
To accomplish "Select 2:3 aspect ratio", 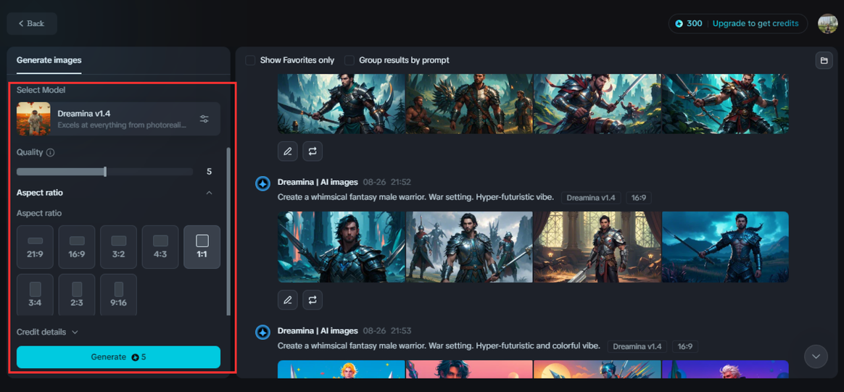I will [76, 294].
